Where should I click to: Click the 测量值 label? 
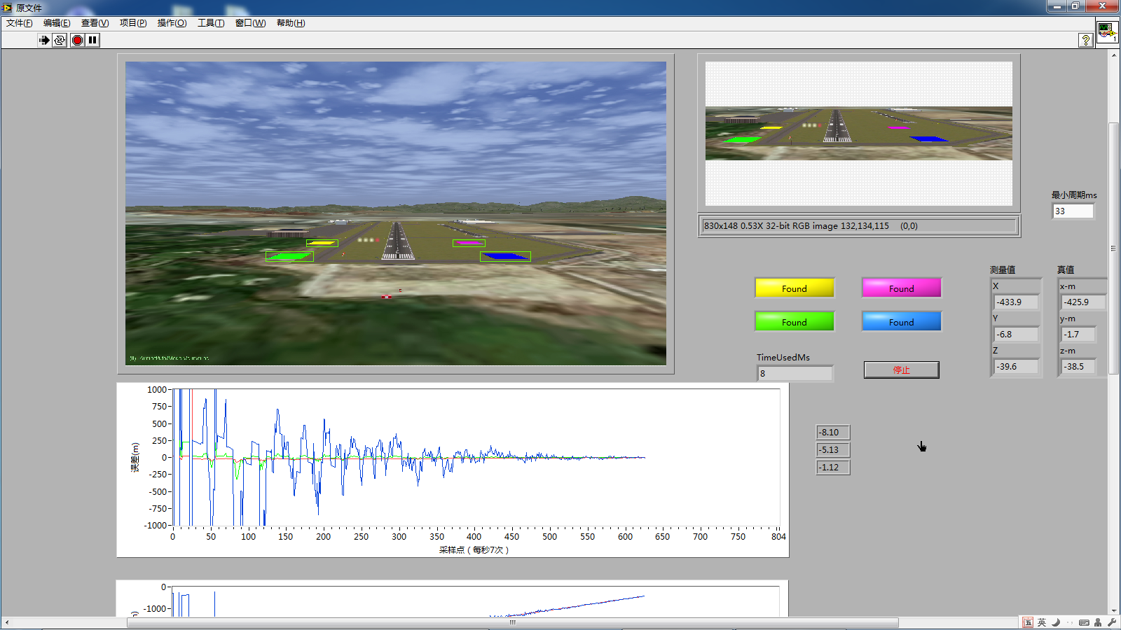(1003, 269)
